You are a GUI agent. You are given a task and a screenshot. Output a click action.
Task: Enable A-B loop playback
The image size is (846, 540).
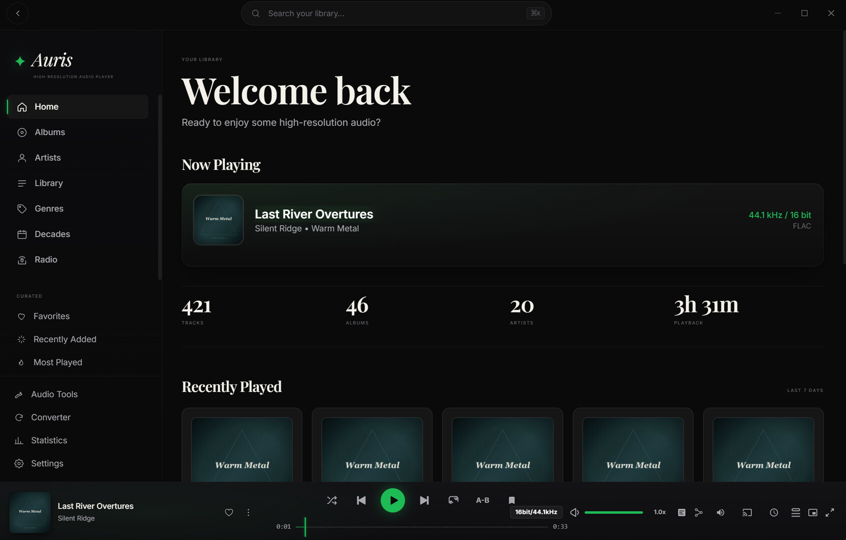click(482, 500)
